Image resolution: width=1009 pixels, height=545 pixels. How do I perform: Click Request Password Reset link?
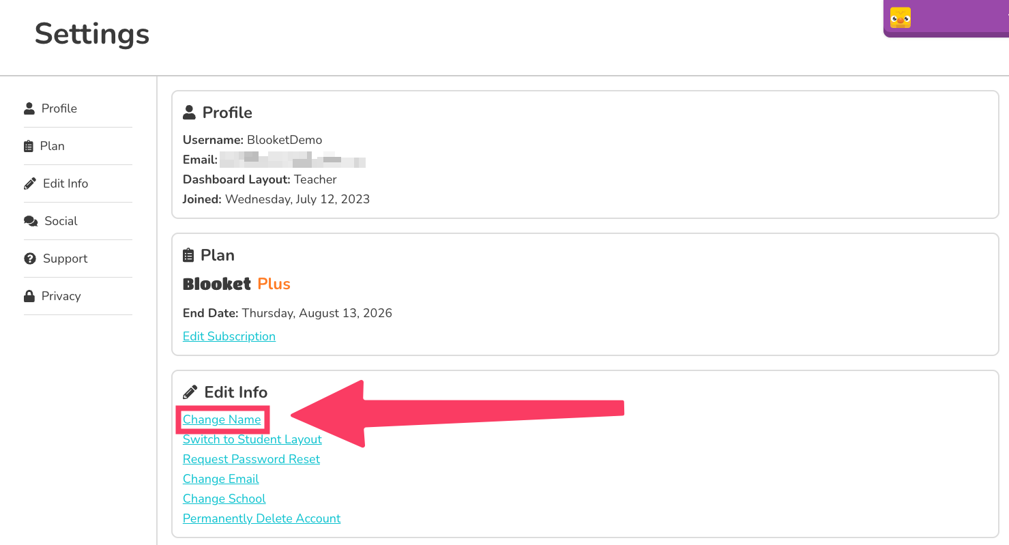251,459
